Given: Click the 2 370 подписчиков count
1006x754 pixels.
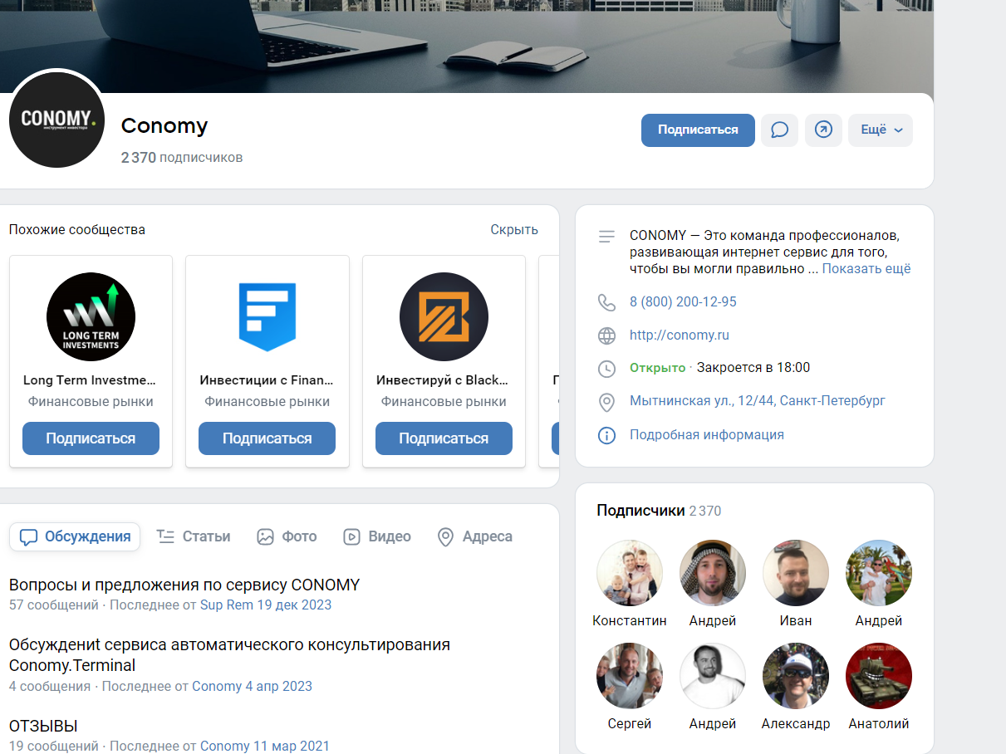Looking at the screenshot, I should pyautogui.click(x=182, y=157).
